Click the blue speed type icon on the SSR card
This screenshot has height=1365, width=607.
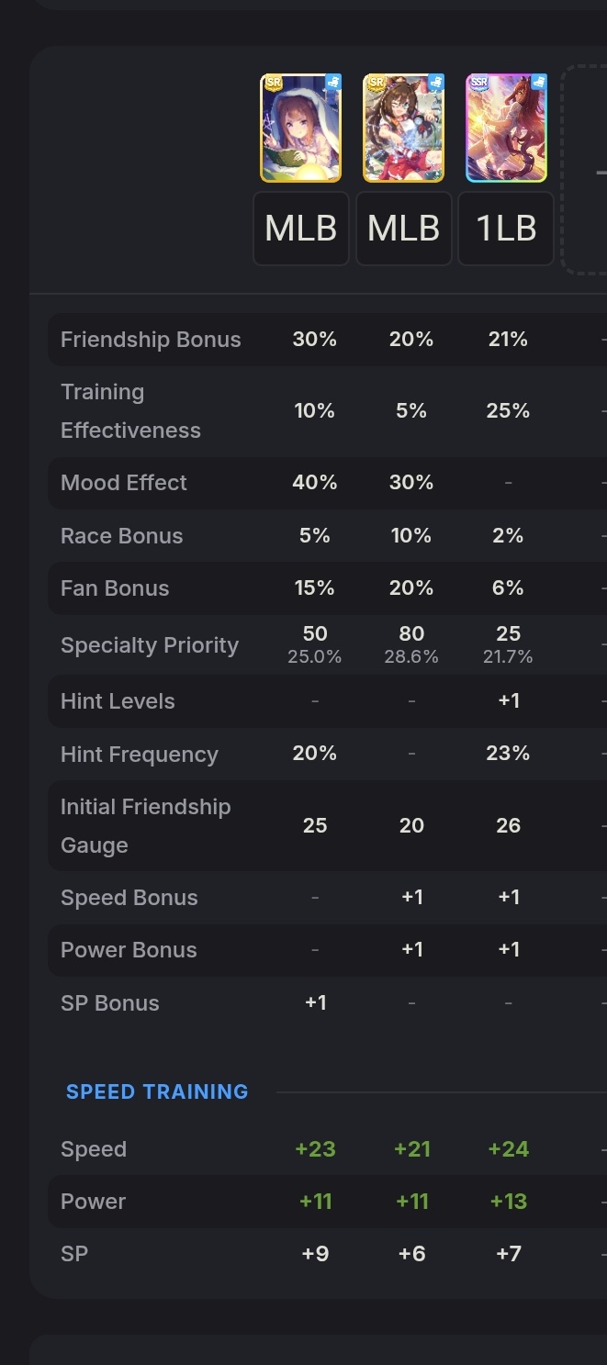point(538,83)
